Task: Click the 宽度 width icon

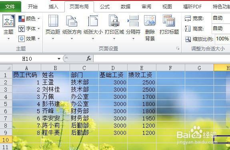Action: point(188,18)
